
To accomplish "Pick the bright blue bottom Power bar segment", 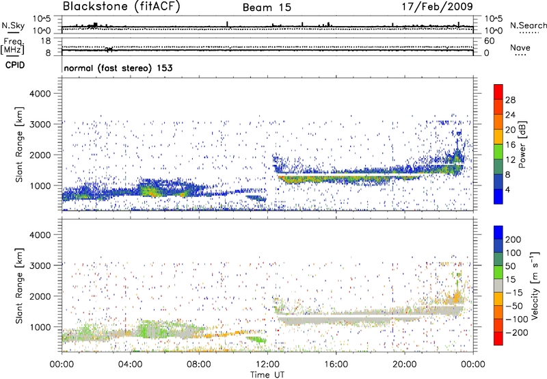I will [x=498, y=196].
